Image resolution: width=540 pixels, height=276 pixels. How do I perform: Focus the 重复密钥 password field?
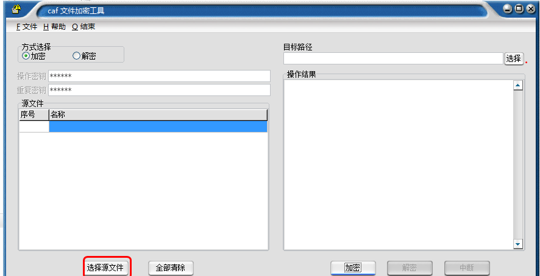pos(159,90)
